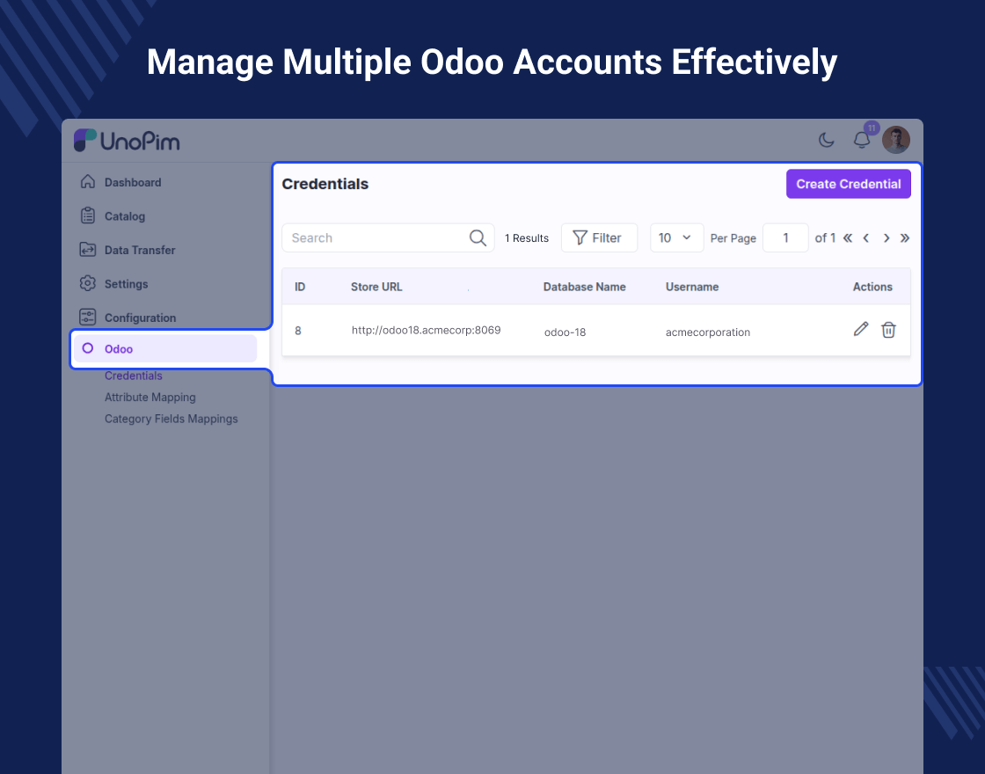Delete credential acmecorporation with trash
985x774 pixels.
[888, 330]
